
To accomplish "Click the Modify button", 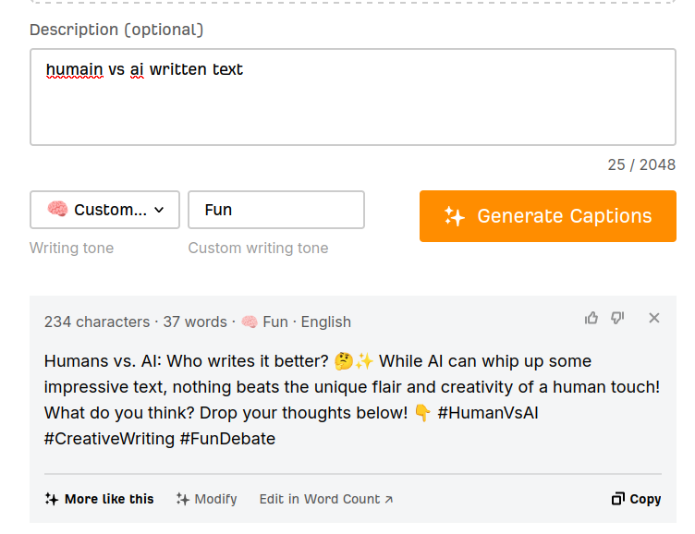I will point(206,499).
